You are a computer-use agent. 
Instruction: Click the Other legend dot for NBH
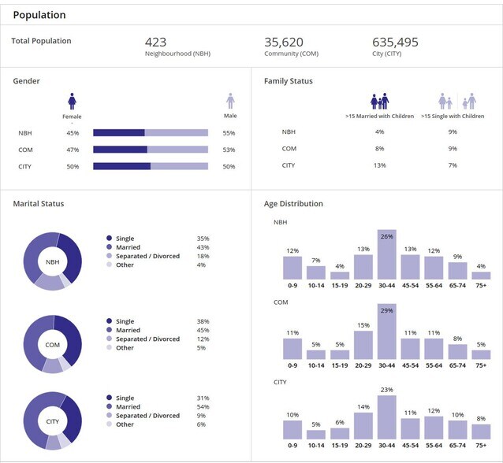(109, 265)
